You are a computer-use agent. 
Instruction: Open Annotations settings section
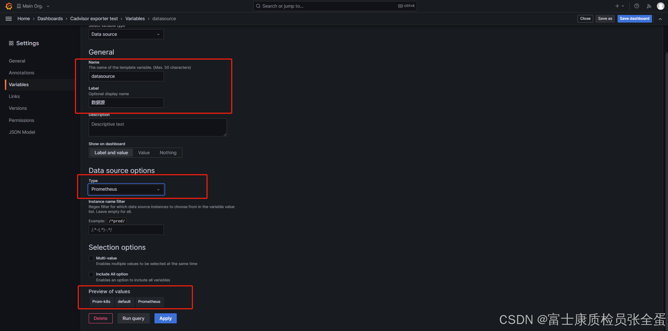point(22,73)
